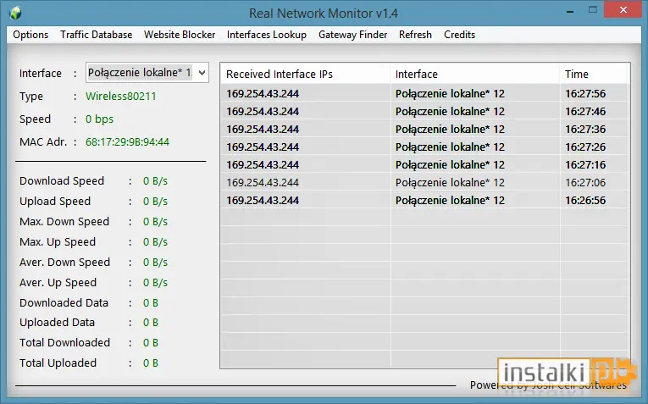This screenshot has width=648, height=404.
Task: Click the MAC Adr. label
Action: (x=43, y=142)
